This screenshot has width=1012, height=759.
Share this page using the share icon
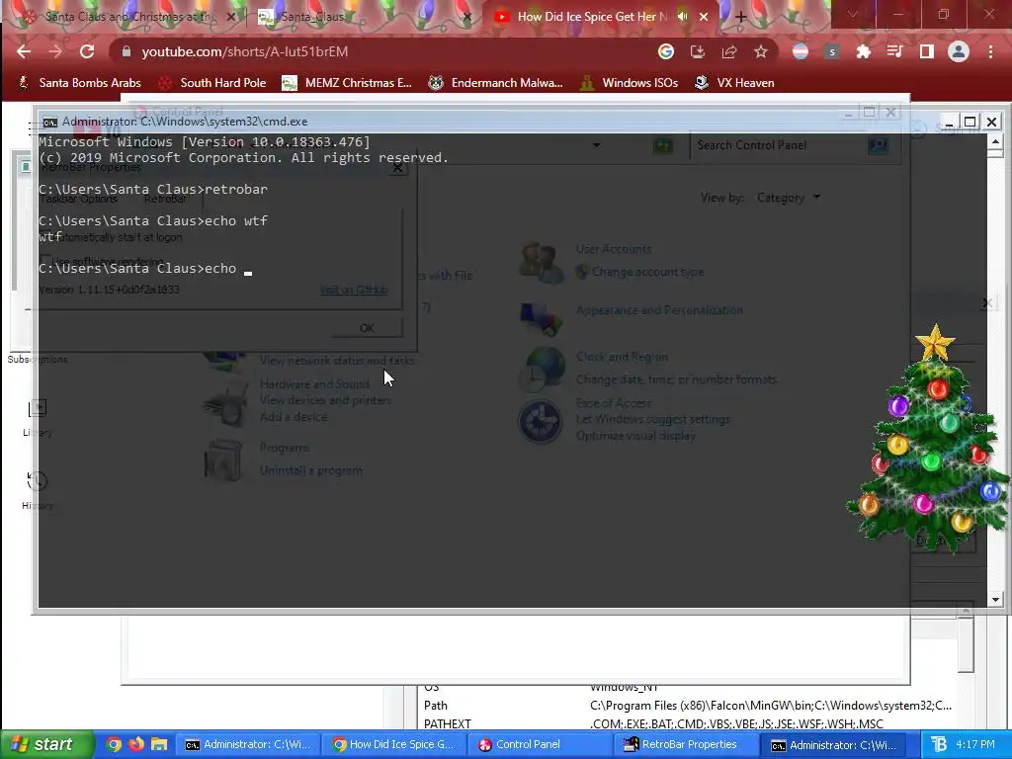[x=729, y=51]
